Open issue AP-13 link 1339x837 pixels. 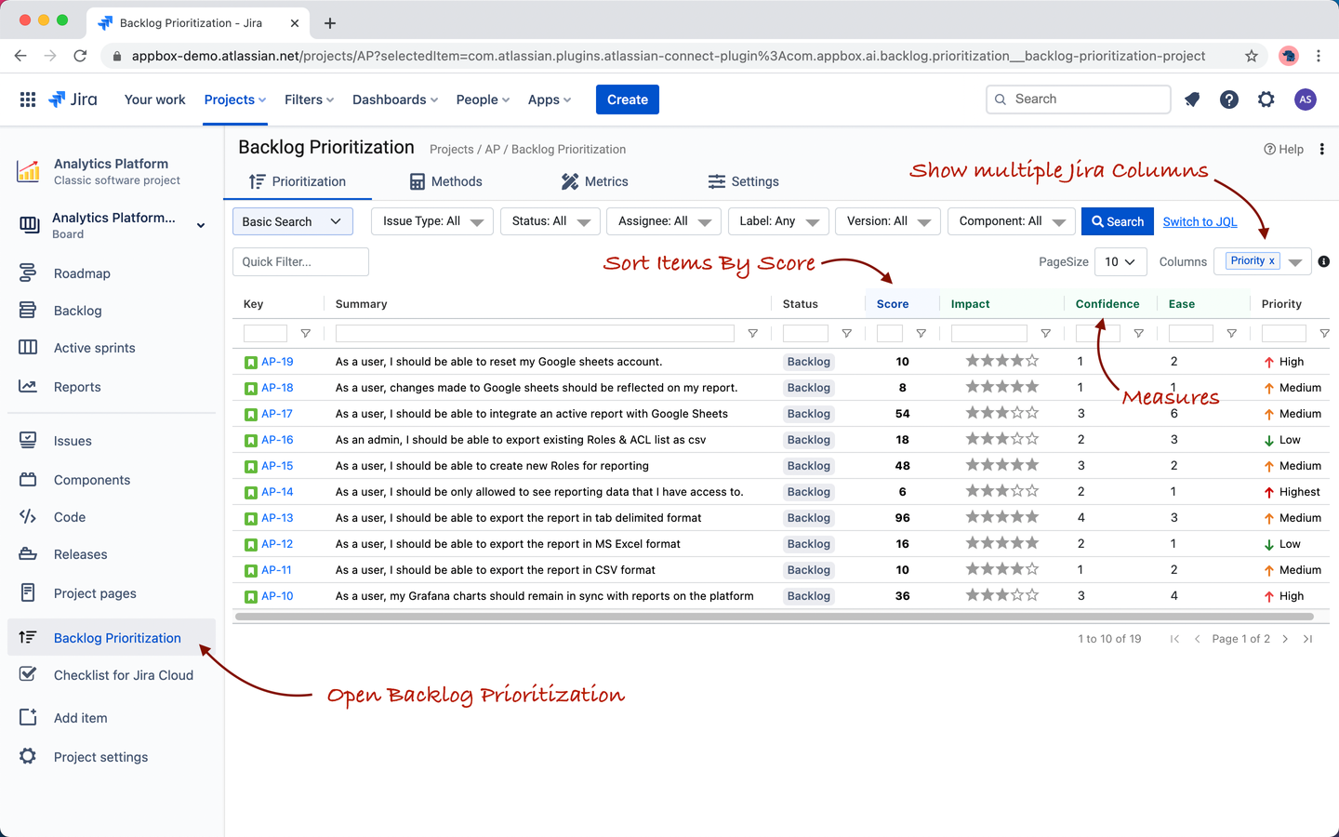(x=277, y=518)
